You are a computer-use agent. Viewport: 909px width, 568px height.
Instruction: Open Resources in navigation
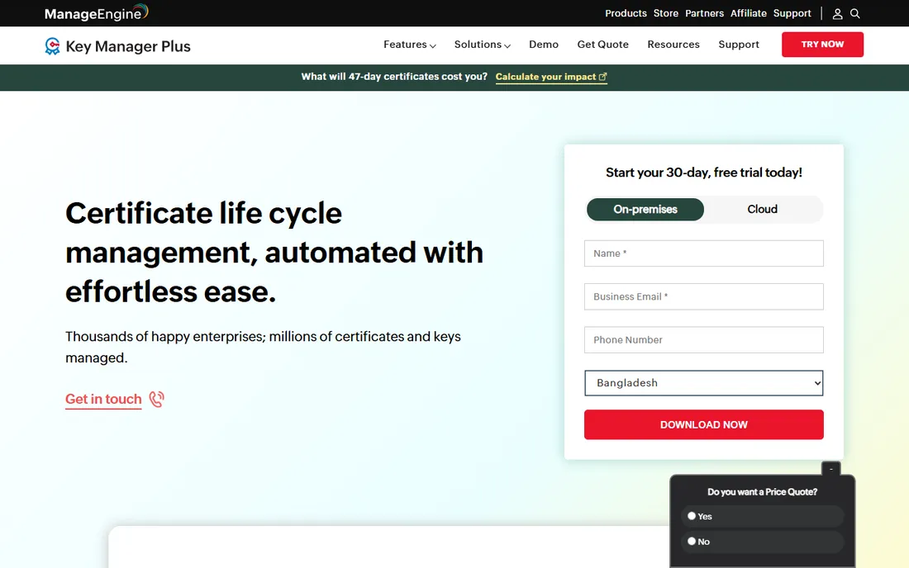673,45
